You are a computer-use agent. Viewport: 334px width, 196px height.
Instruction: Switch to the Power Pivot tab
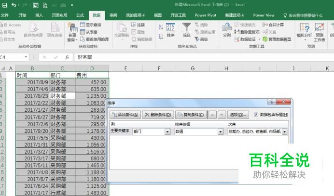point(205,15)
